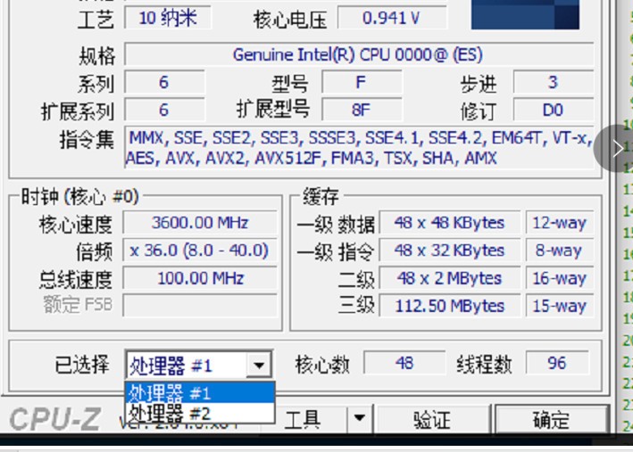Click the 核心速度 value 3600.00 MHz
This screenshot has width=633, height=452.
200,223
